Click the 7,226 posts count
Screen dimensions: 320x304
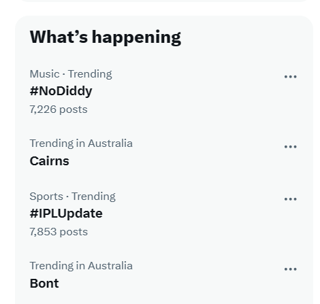pos(59,109)
